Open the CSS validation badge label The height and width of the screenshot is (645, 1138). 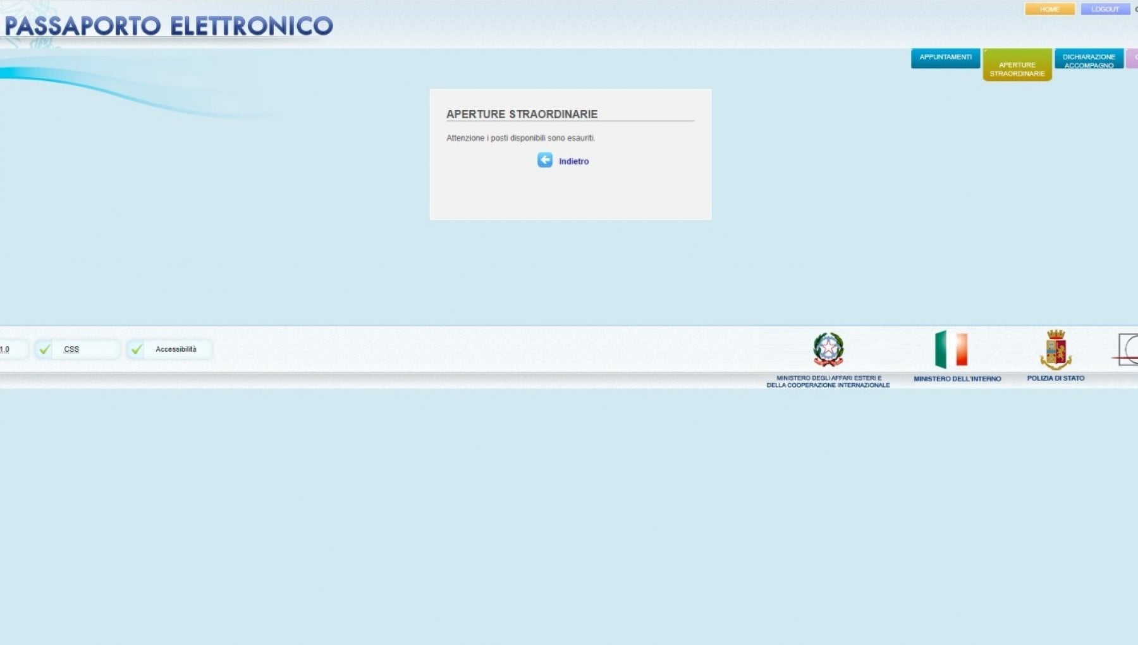click(71, 349)
